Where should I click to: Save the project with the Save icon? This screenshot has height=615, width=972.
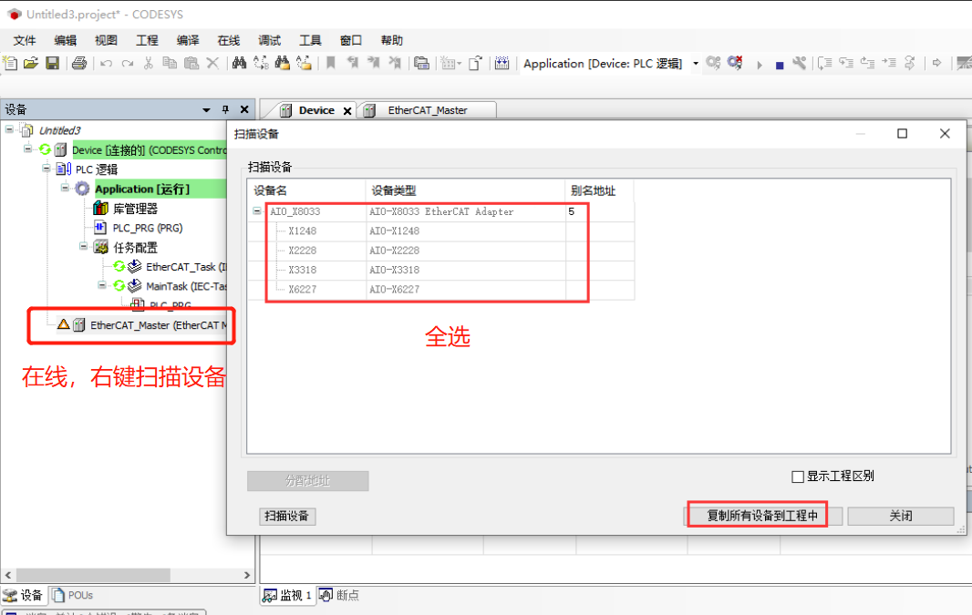click(x=50, y=63)
